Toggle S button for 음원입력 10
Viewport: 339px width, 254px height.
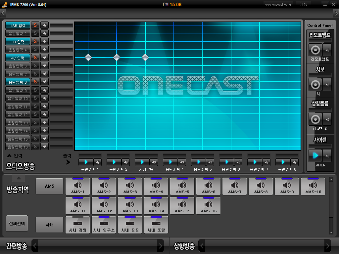pos(35,98)
